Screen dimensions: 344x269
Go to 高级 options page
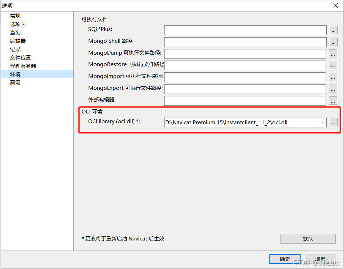point(15,82)
